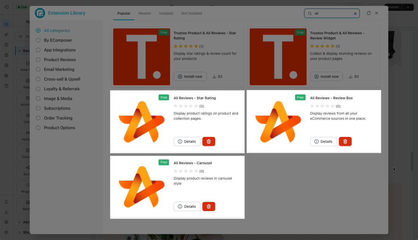Screen dimensions: 418x240
Task: Click the Free badge on Ali Reviews Carousel
Action: point(164,162)
